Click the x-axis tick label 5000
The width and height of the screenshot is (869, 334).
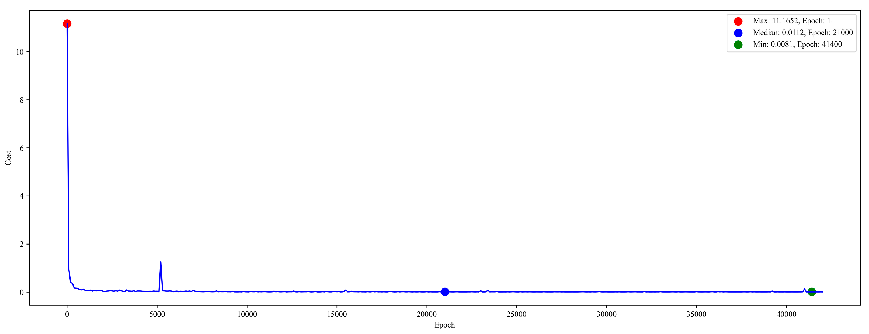(157, 314)
